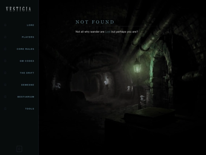
Task: Click the icon beside GM Codex
Action: [x=5, y=61]
